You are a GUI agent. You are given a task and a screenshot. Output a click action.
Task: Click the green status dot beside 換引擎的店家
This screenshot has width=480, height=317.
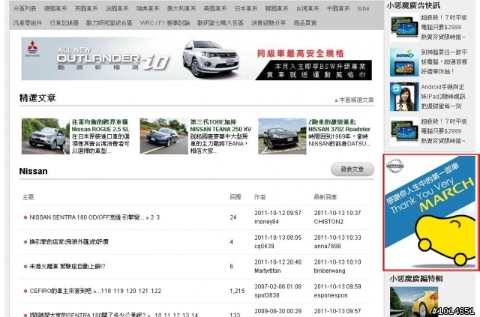point(25,242)
